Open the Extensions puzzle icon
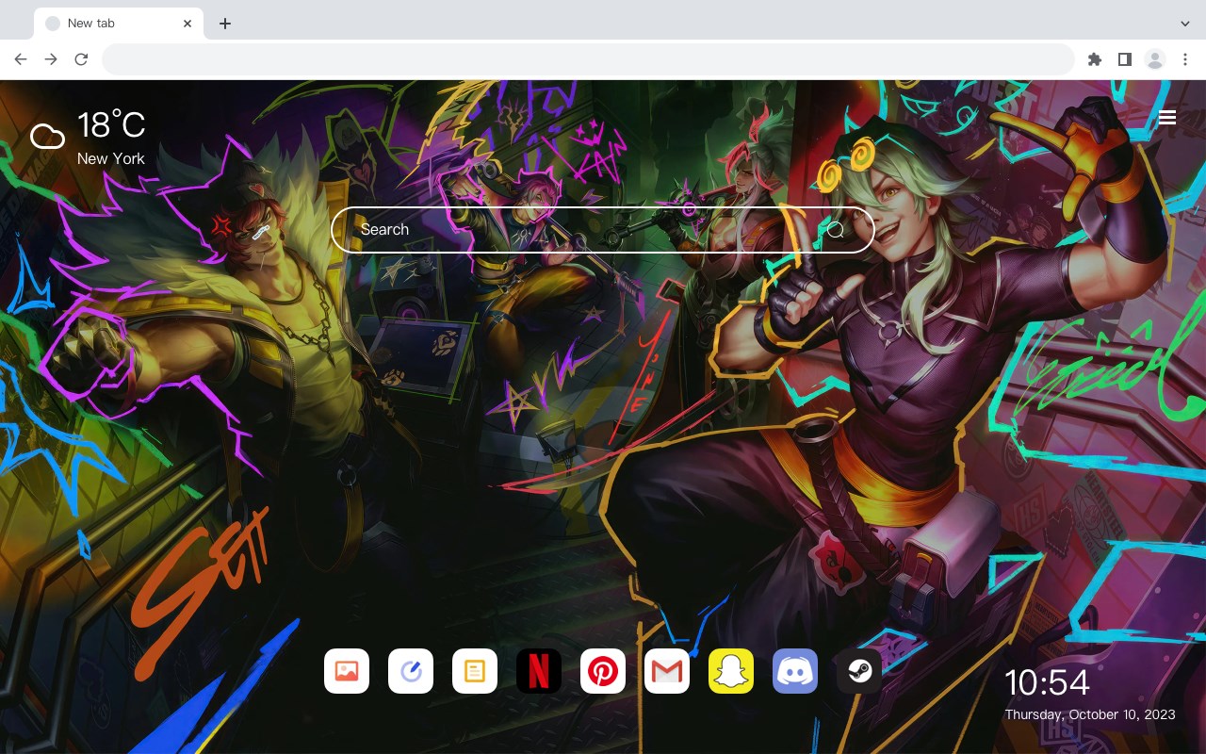Image resolution: width=1206 pixels, height=754 pixels. 1094,59
